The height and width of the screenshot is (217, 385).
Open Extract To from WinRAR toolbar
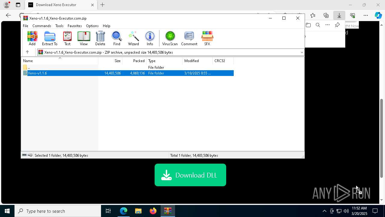50,38
